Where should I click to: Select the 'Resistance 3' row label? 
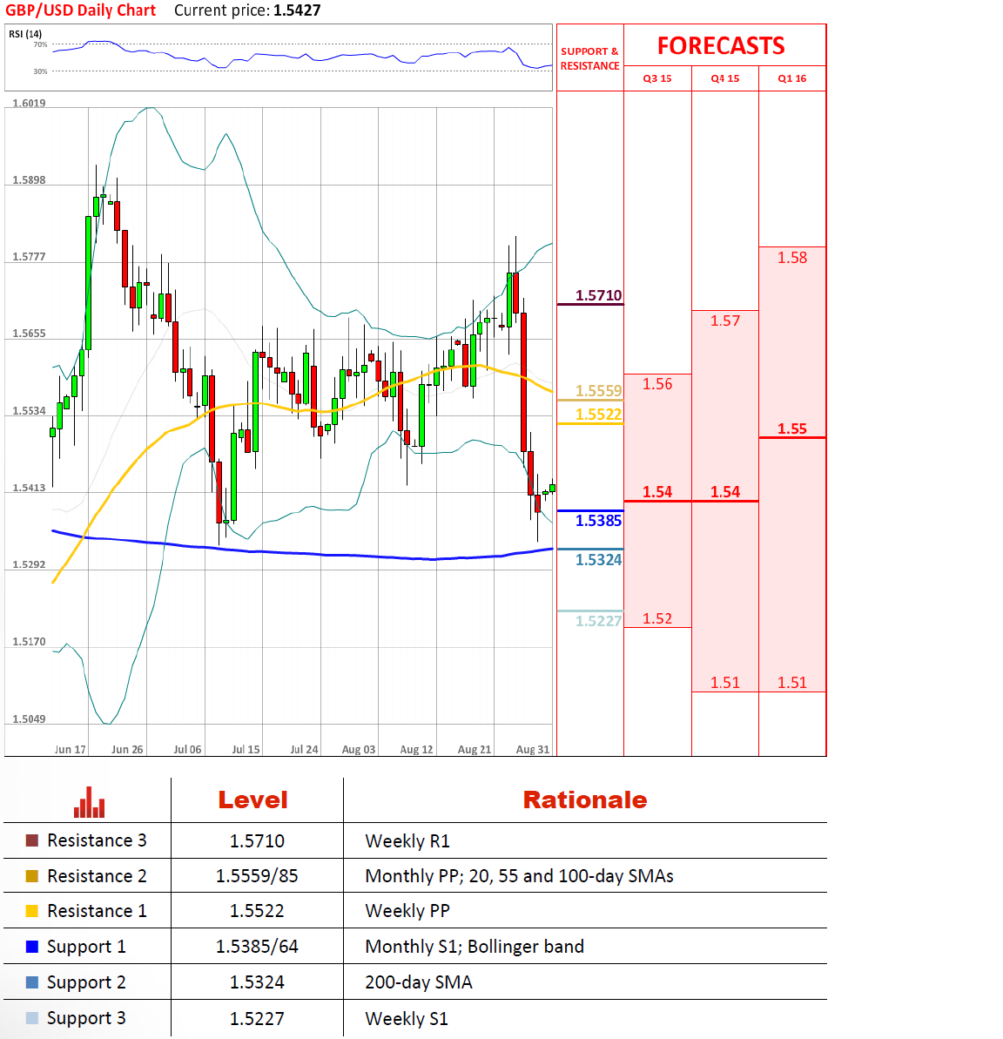97,840
